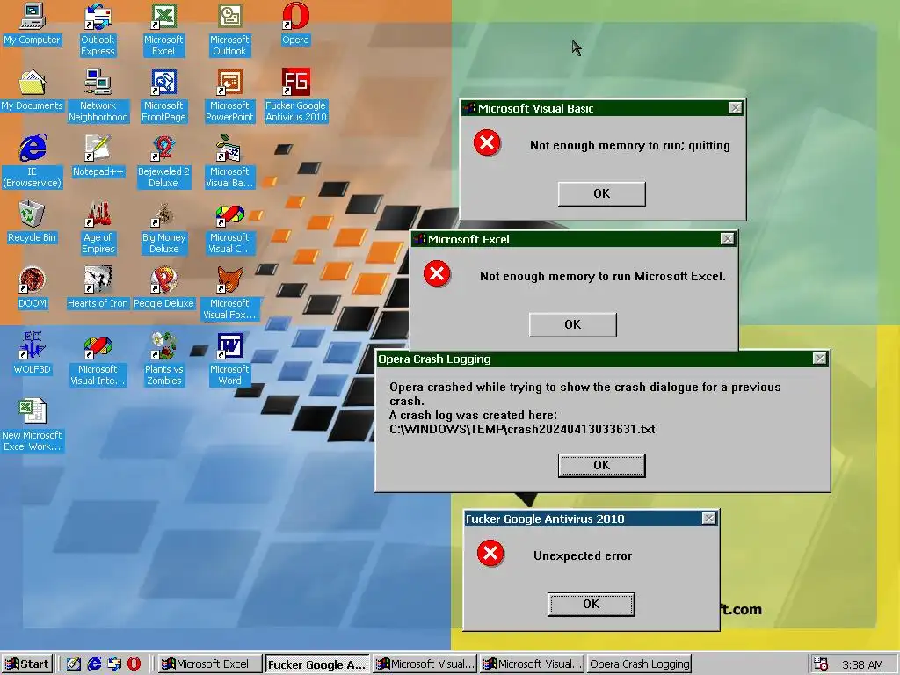Open the Start menu
The width and height of the screenshot is (900, 675).
(x=27, y=664)
